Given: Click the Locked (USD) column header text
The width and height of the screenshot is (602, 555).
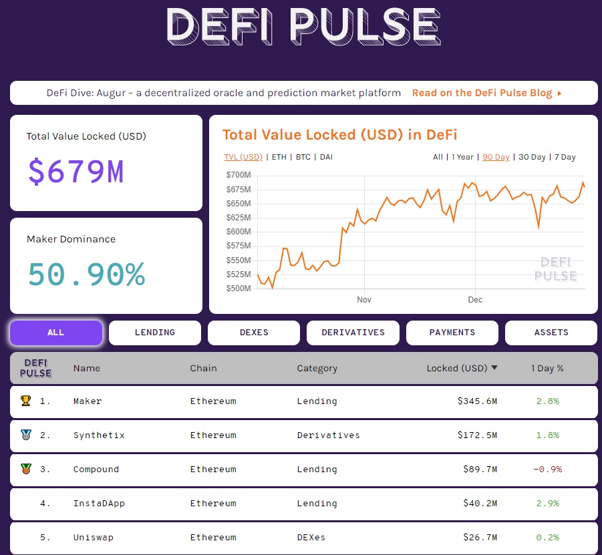Looking at the screenshot, I should point(457,368).
